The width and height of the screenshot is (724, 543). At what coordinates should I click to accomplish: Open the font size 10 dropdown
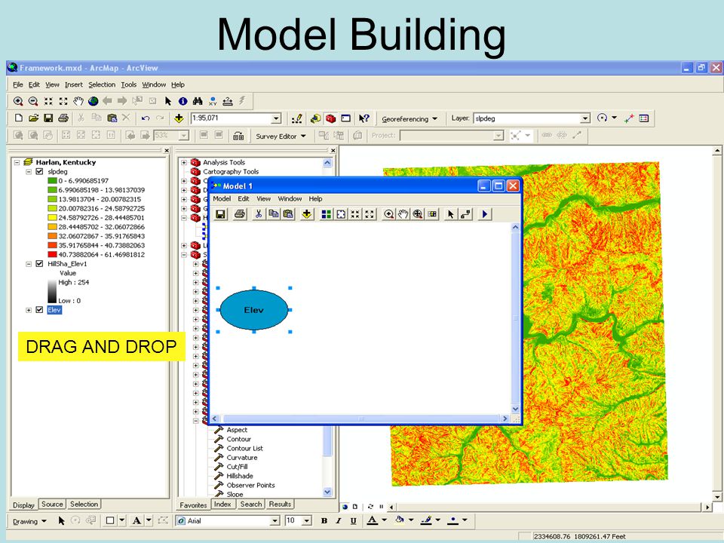(x=307, y=521)
